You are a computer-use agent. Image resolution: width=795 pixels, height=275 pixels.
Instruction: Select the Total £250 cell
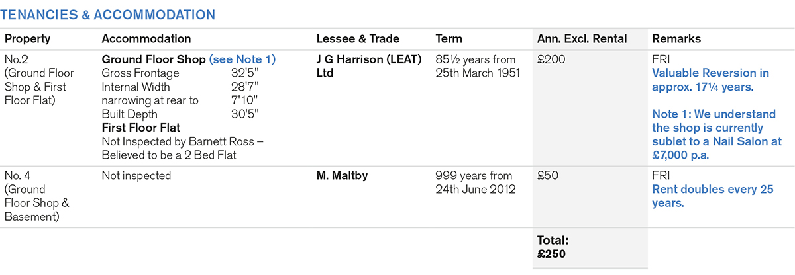pyautogui.click(x=551, y=247)
